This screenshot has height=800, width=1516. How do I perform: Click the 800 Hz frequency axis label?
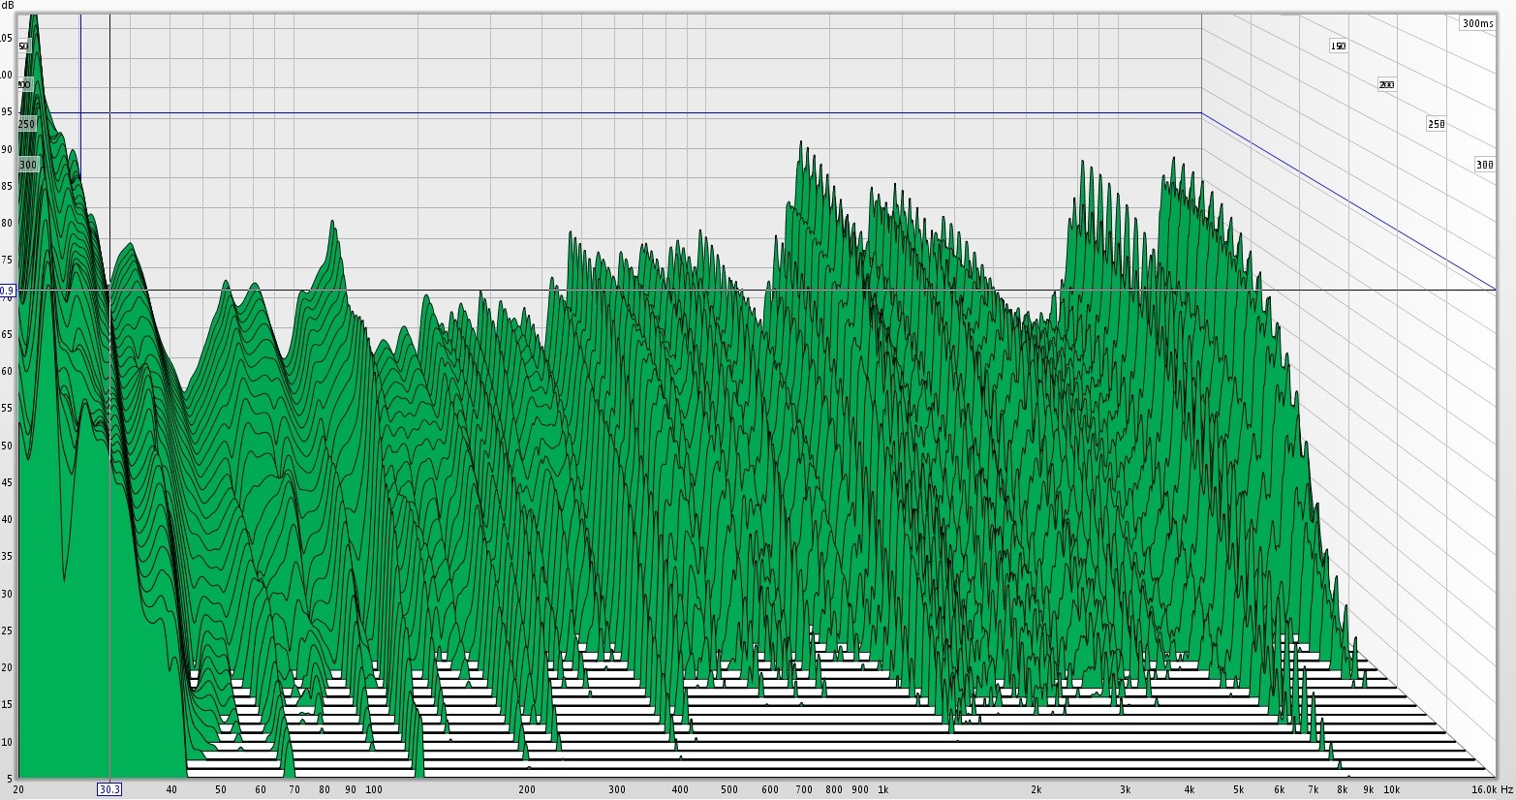pyautogui.click(x=834, y=789)
